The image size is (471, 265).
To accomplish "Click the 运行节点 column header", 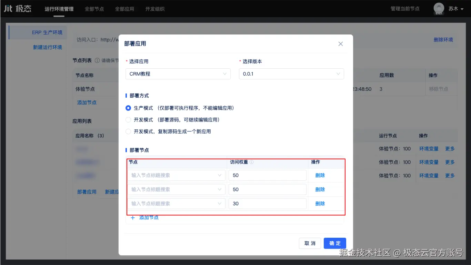I will click(388, 136).
